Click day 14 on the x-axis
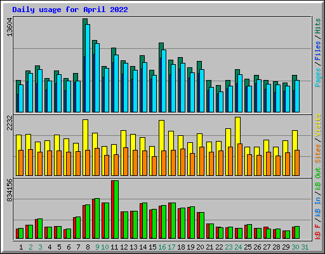This screenshot has width=325, height=254. tap(143, 247)
